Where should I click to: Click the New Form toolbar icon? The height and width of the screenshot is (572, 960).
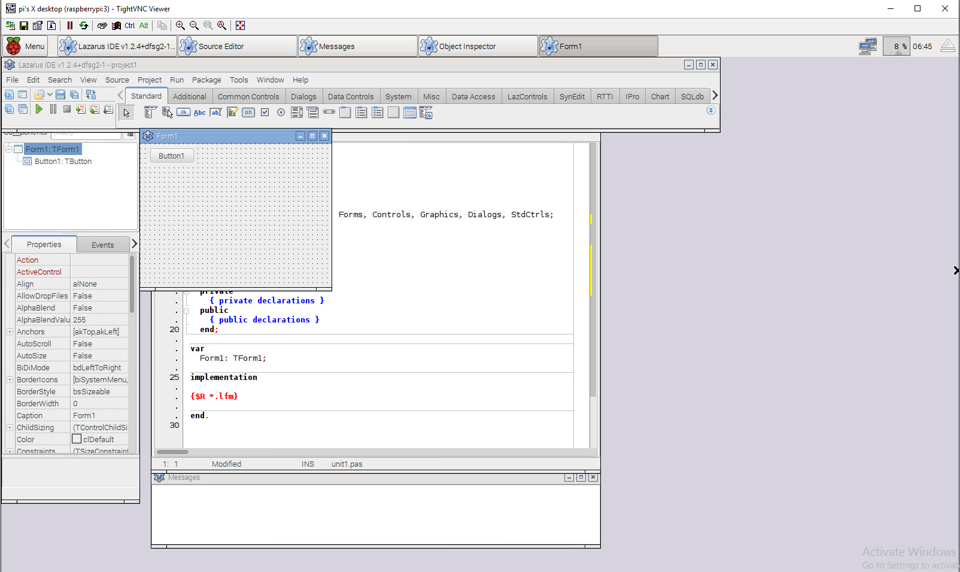(23, 95)
